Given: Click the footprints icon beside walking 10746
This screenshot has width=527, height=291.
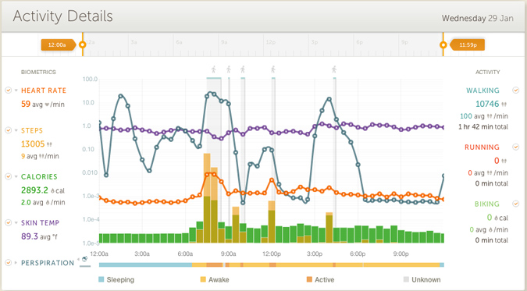Looking at the screenshot, I should coord(504,105).
